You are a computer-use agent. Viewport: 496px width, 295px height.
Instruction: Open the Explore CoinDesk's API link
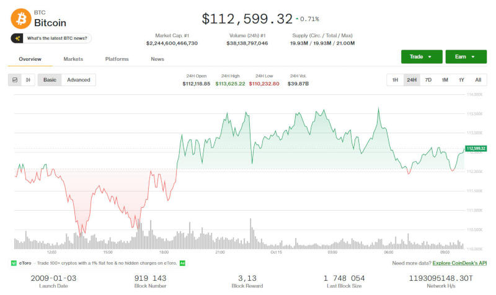(459, 263)
